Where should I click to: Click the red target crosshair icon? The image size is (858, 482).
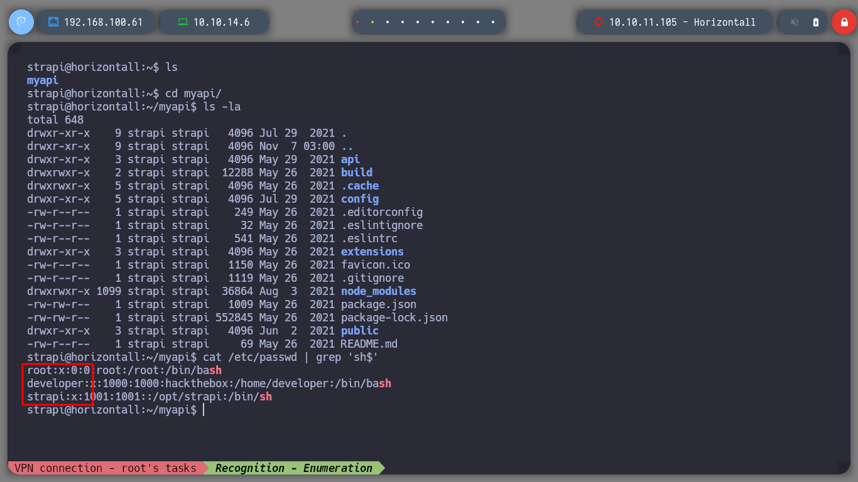pyautogui.click(x=598, y=22)
